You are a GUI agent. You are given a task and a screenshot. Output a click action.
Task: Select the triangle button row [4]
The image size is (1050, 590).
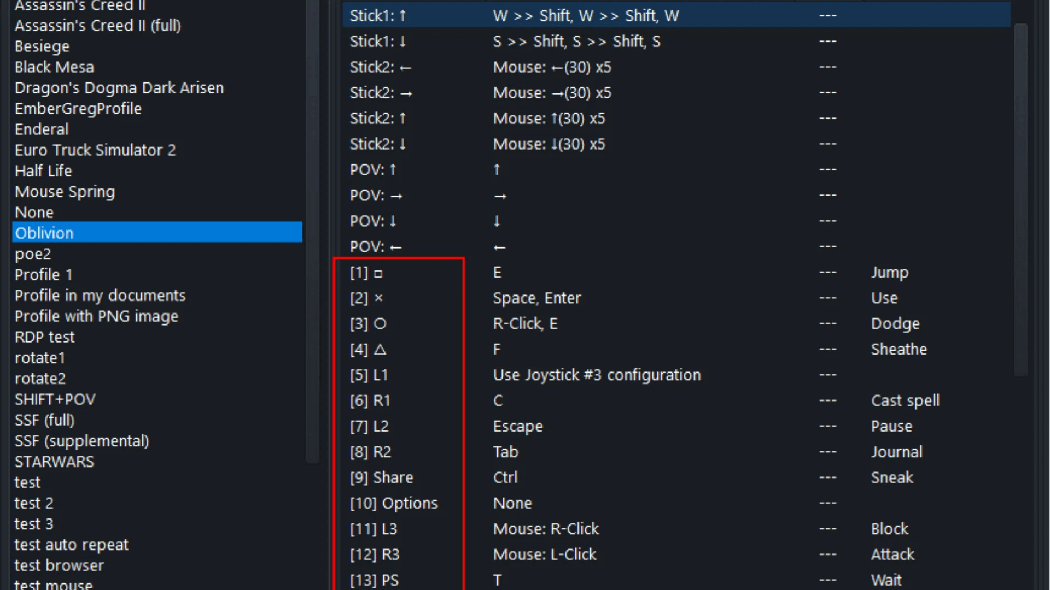(x=368, y=349)
